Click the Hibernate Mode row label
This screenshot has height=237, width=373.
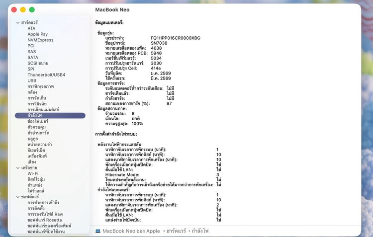pos(122,175)
